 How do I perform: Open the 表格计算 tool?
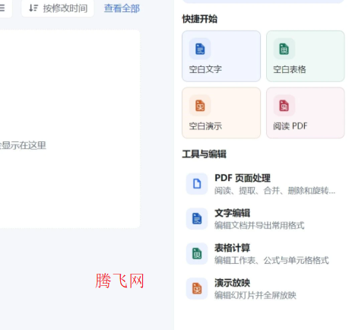[263, 254]
